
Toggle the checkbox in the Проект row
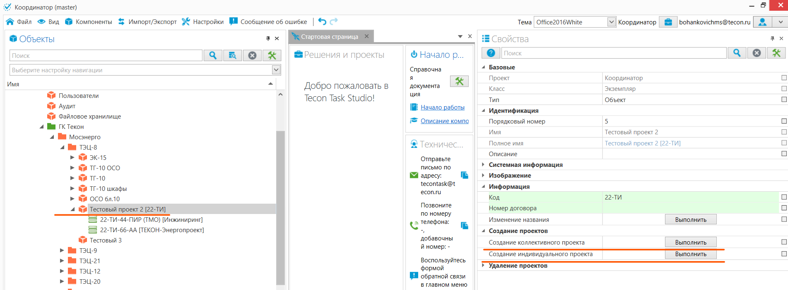click(783, 78)
